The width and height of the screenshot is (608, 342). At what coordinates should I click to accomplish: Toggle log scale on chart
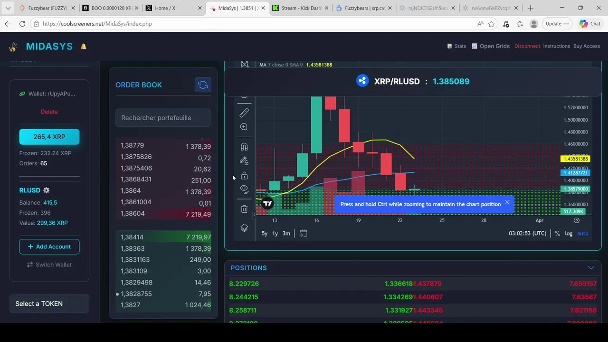pyautogui.click(x=569, y=233)
